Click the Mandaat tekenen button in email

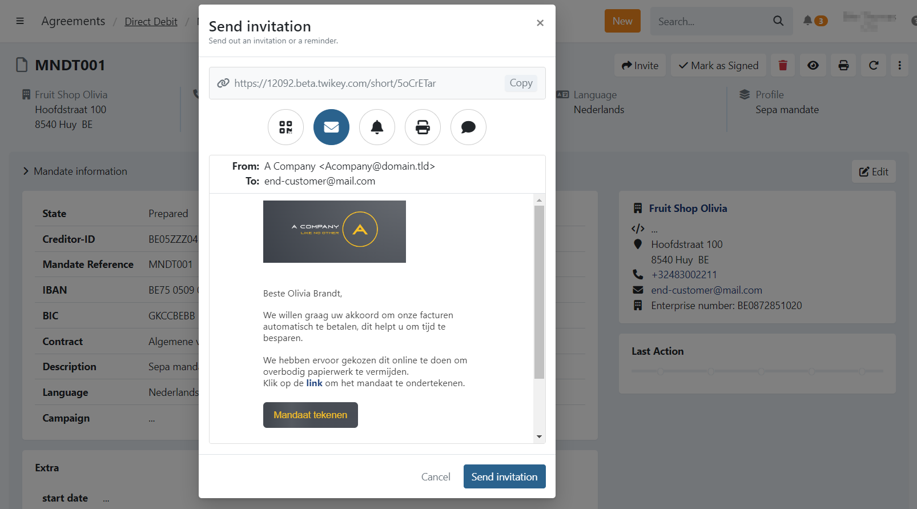(x=310, y=415)
